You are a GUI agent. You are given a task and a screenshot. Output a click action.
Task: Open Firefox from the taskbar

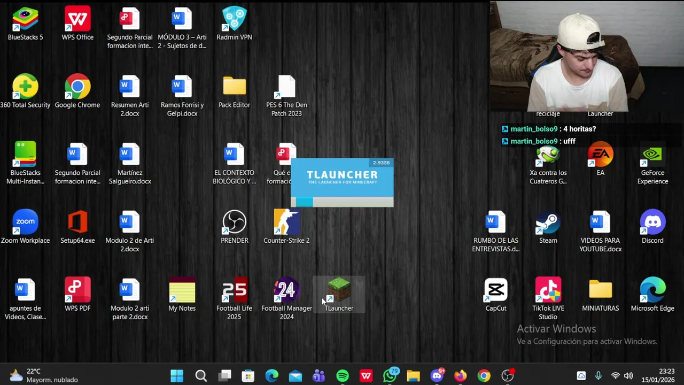click(x=460, y=376)
